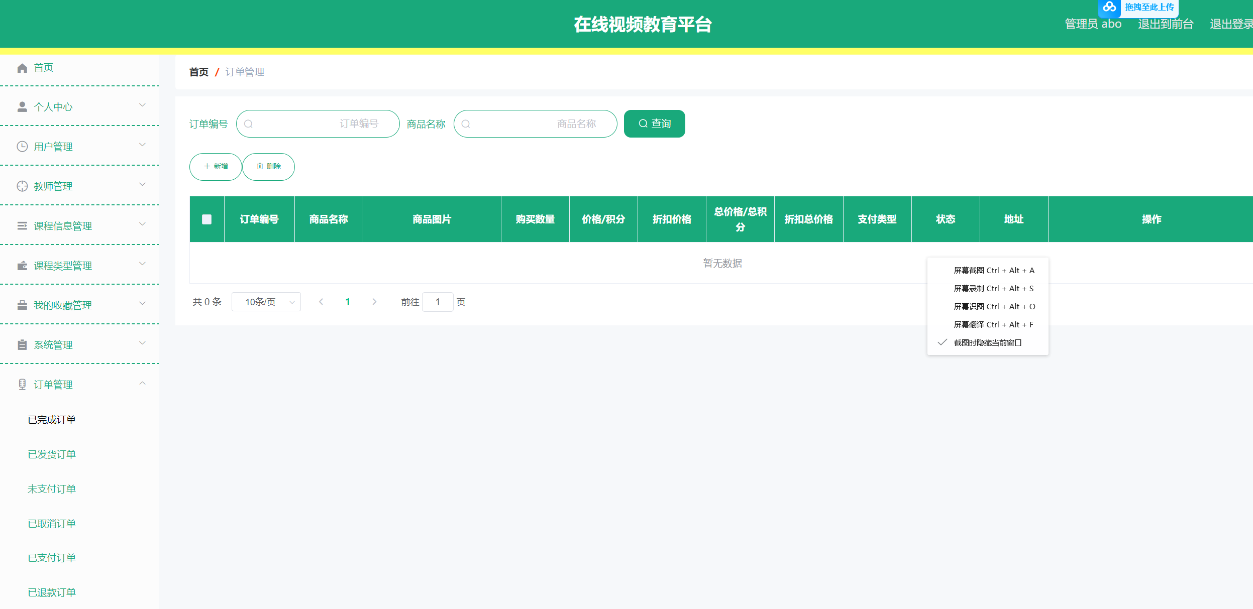Viewport: 1253px width, 609px height.
Task: Open the 10条/页 page size dropdown
Action: (x=266, y=302)
